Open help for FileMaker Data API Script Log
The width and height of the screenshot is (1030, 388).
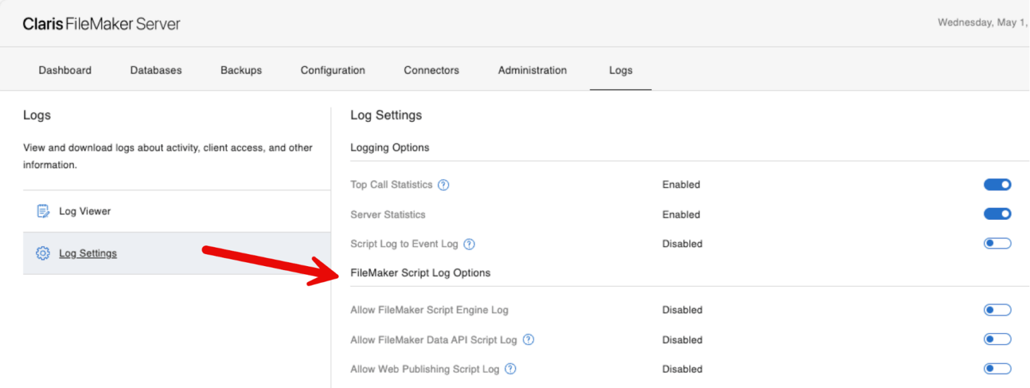pyautogui.click(x=528, y=340)
